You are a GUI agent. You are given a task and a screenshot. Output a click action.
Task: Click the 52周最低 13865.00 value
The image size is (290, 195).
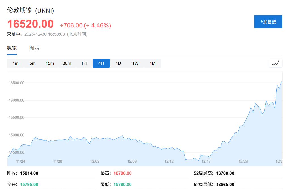(x=226, y=184)
